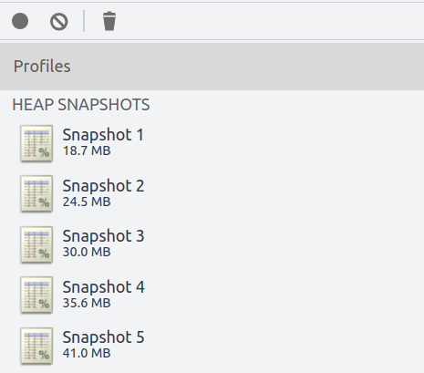Click the Snapshot 2 table icon
This screenshot has height=373, width=424.
(36, 193)
